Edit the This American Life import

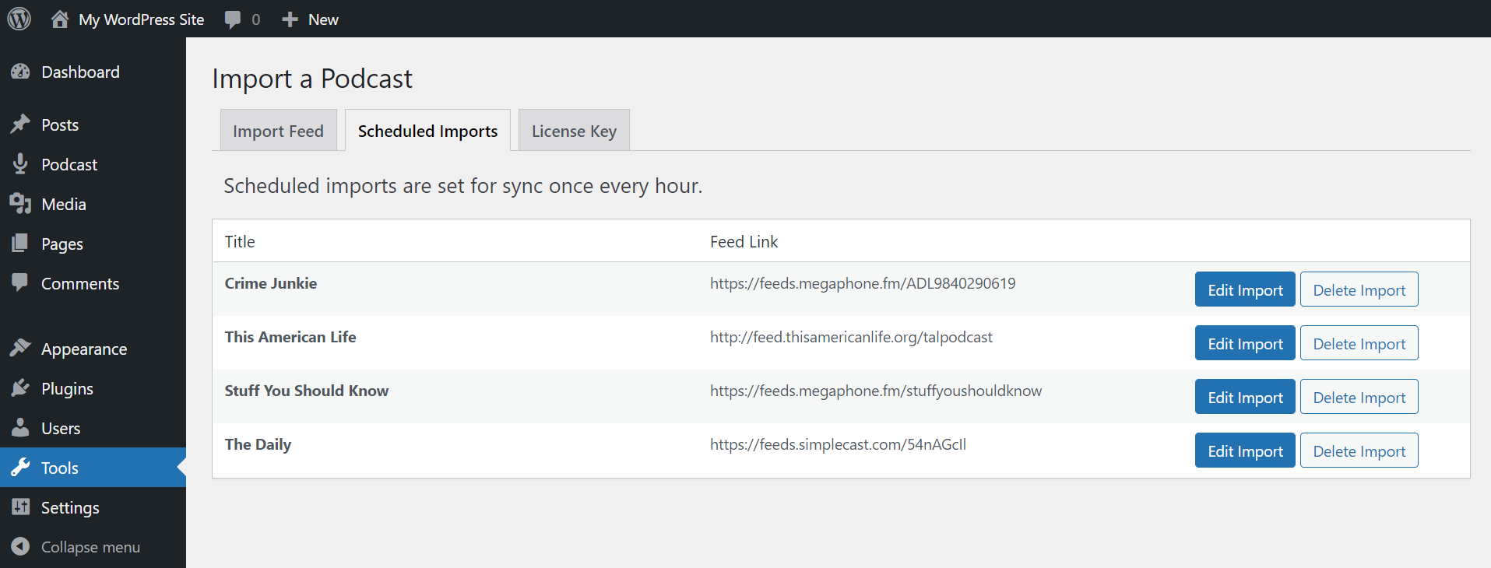click(x=1245, y=343)
